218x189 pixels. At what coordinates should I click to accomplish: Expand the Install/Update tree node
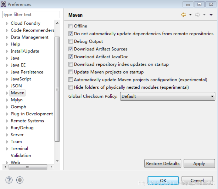point(7,51)
